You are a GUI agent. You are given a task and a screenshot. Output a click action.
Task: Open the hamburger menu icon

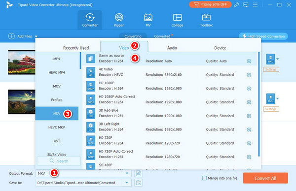point(255,5)
